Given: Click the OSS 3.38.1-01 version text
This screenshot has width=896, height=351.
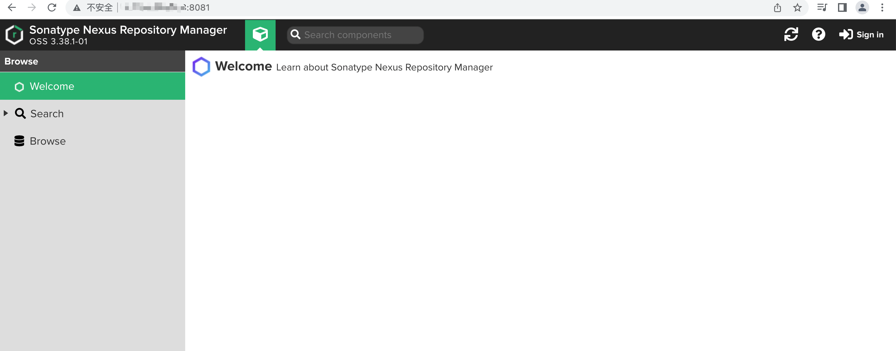Looking at the screenshot, I should [x=58, y=41].
